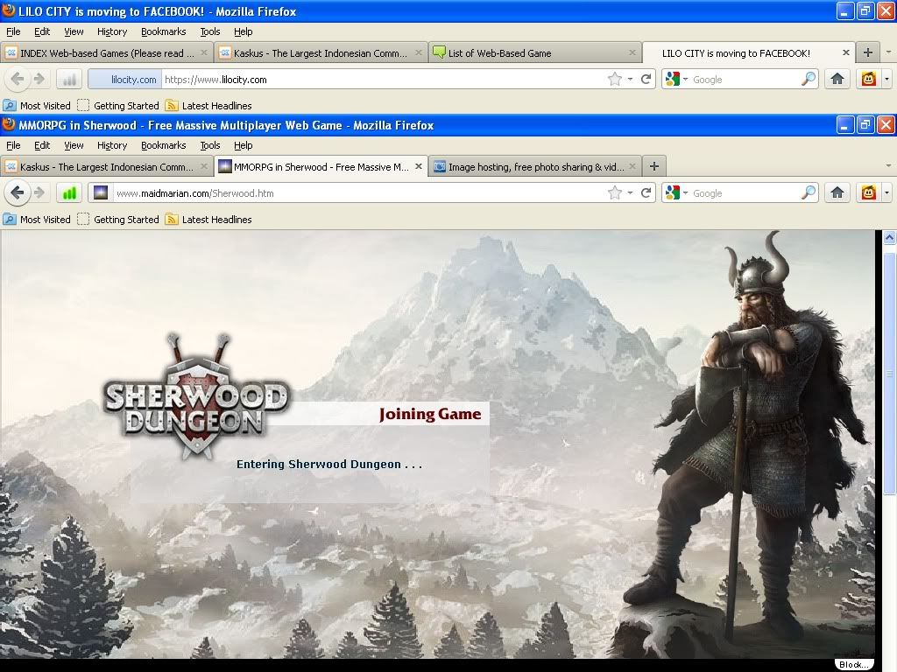Click Google search engine icon in Sherwood window
This screenshot has width=897, height=672.
coord(673,193)
